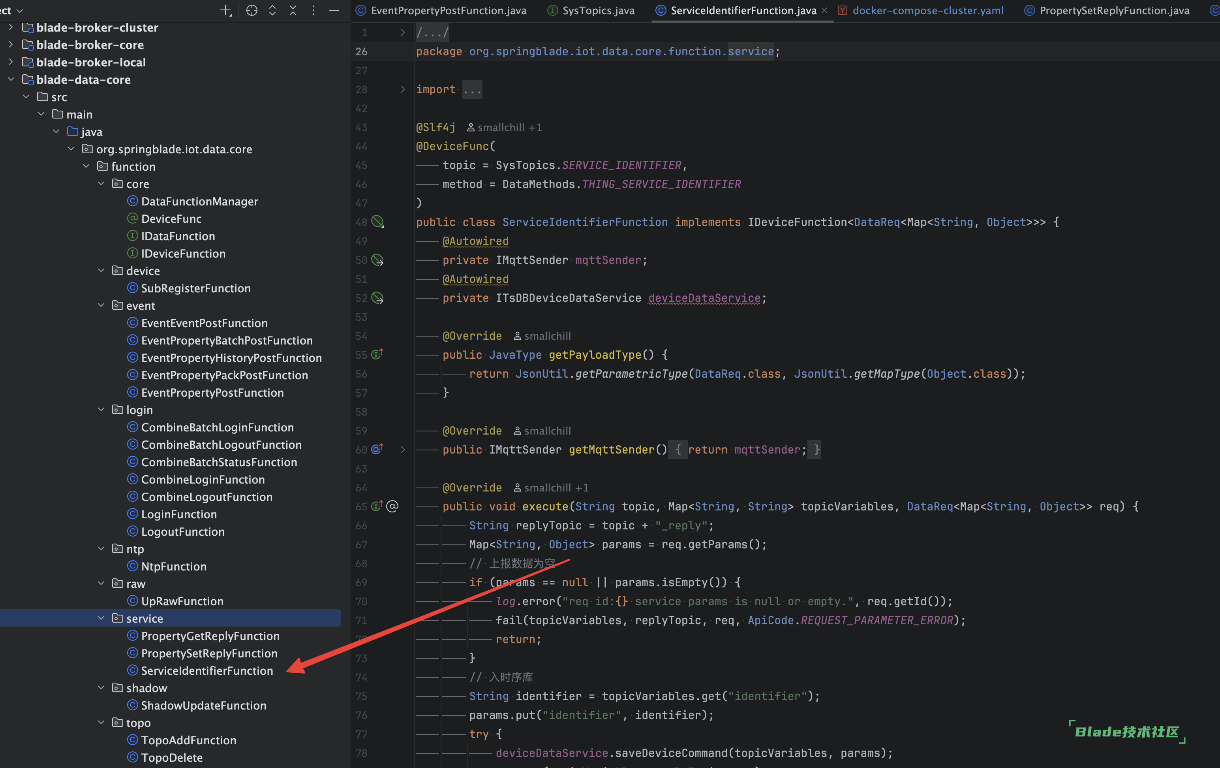Screen dimensions: 1220x768
Task: Switch to EventPropertyPostFunction.java tab
Action: click(x=441, y=10)
